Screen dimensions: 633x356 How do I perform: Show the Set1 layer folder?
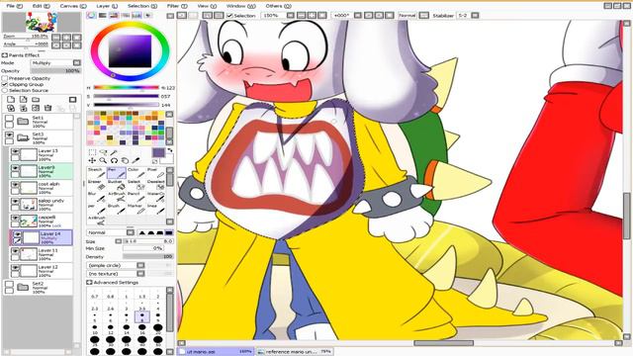[x=9, y=119]
